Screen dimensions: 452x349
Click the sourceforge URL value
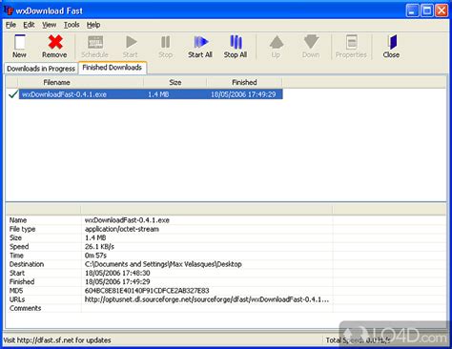[207, 299]
